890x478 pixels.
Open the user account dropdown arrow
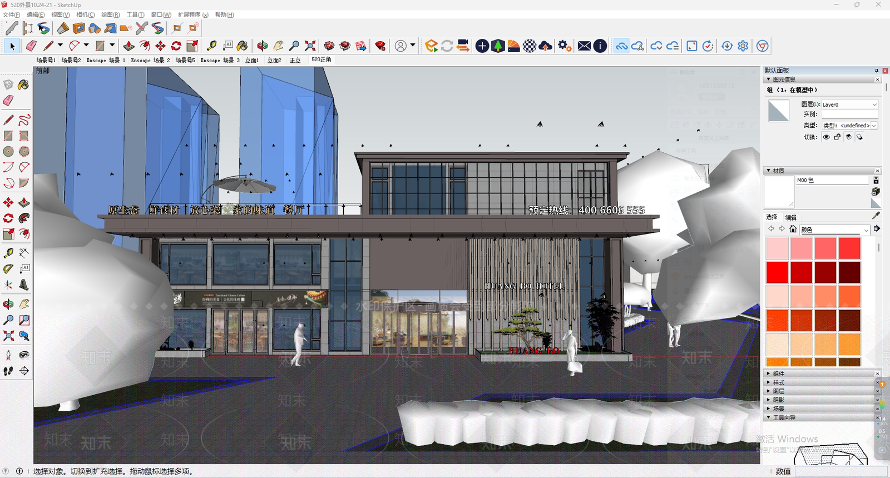coord(413,46)
